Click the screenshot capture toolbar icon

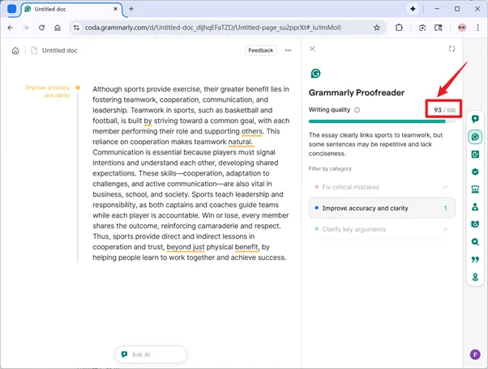pyautogui.click(x=422, y=28)
